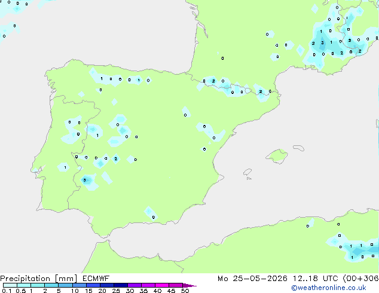379x293 pixels.
Task: Select the '2' rainfall marker in western Pyrenees
Action: pyautogui.click(x=213, y=81)
